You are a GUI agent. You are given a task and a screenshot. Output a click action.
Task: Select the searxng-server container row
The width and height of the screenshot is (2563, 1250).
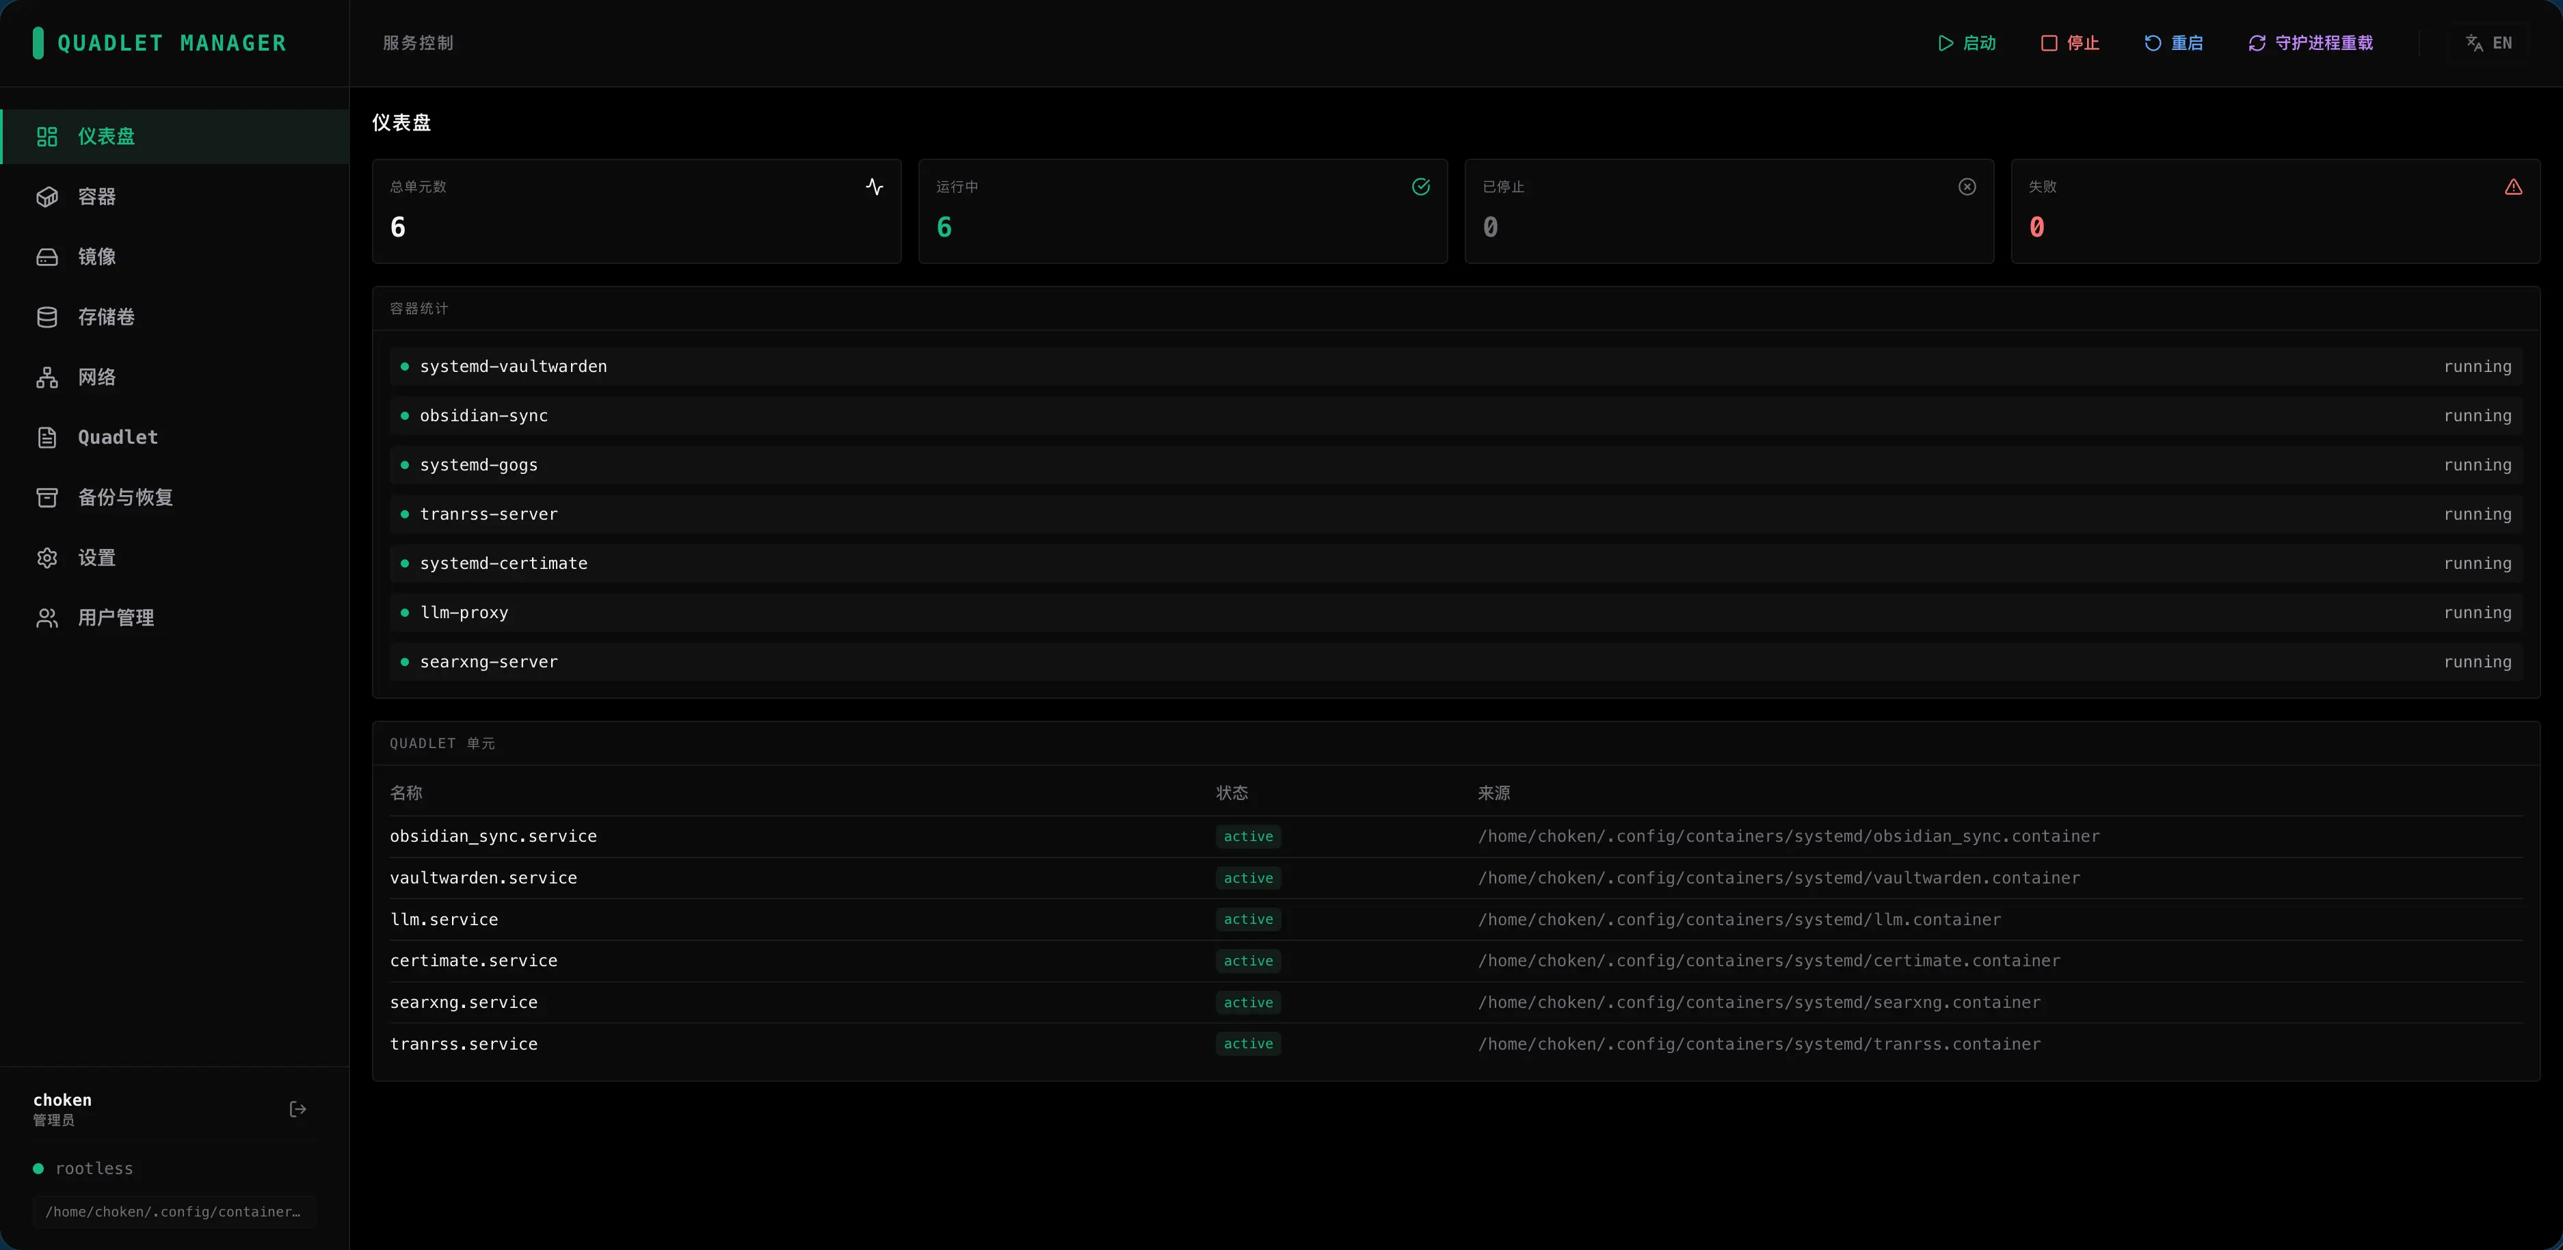point(1456,662)
